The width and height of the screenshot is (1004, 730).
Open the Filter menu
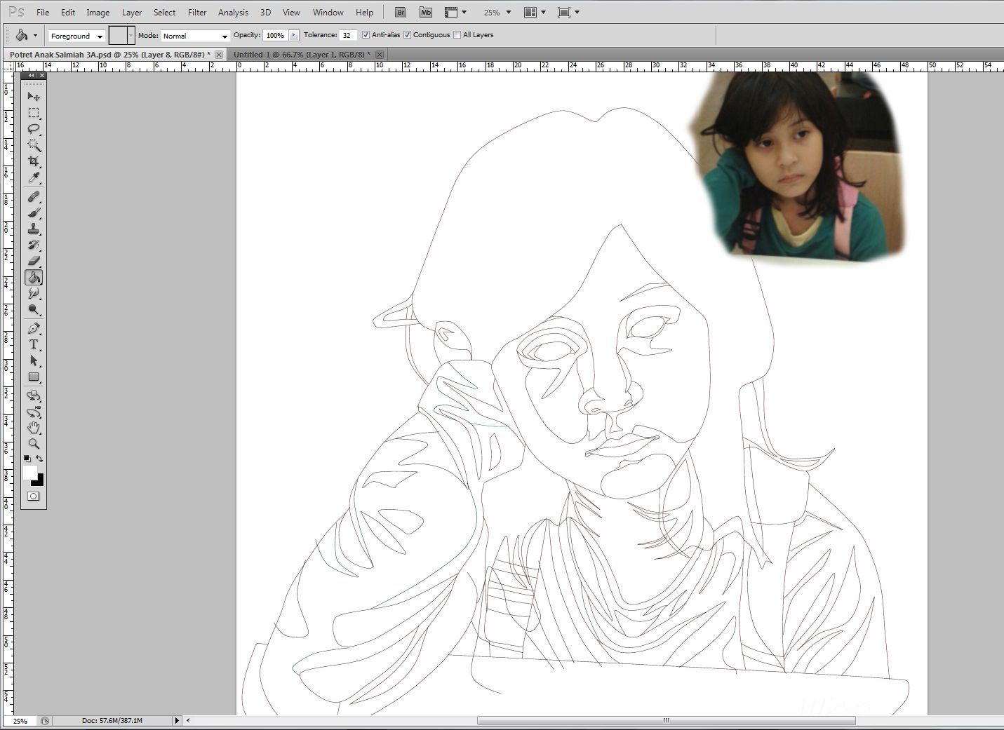(x=197, y=12)
